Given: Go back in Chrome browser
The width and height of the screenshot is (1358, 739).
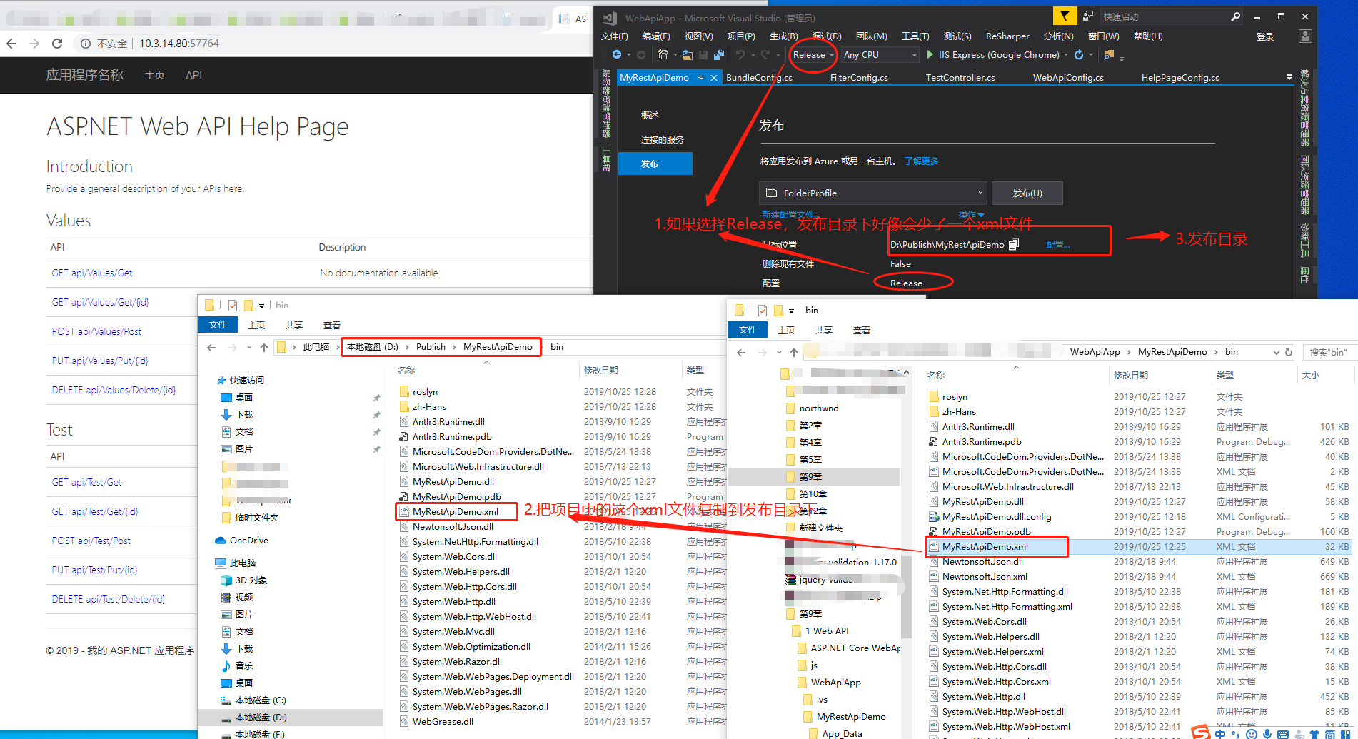Looking at the screenshot, I should pyautogui.click(x=12, y=44).
